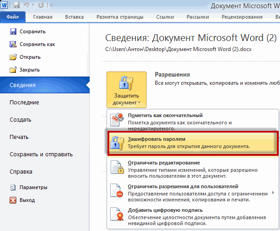The height and width of the screenshot is (231, 280).
Task: Switch to the Рассылки tab
Action: point(198,17)
